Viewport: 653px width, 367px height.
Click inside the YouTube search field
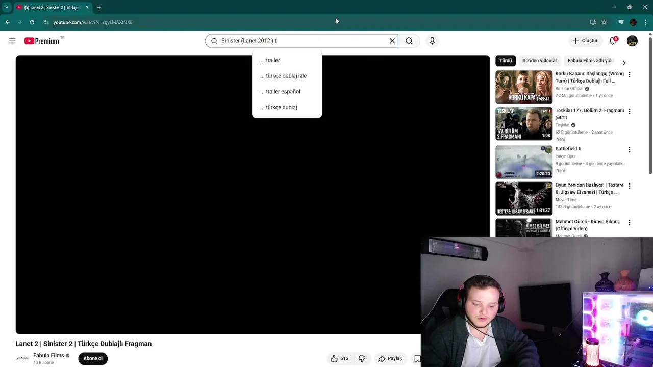(x=301, y=41)
